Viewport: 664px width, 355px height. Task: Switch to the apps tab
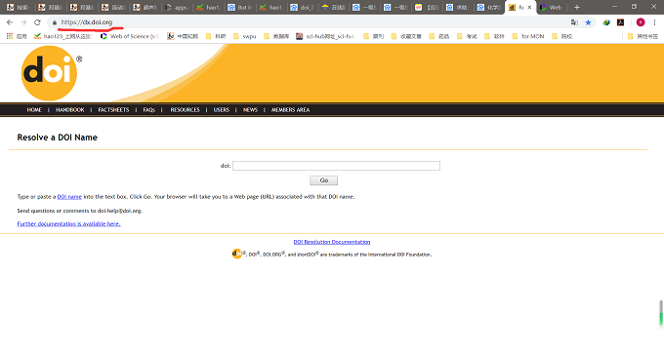coord(177,7)
